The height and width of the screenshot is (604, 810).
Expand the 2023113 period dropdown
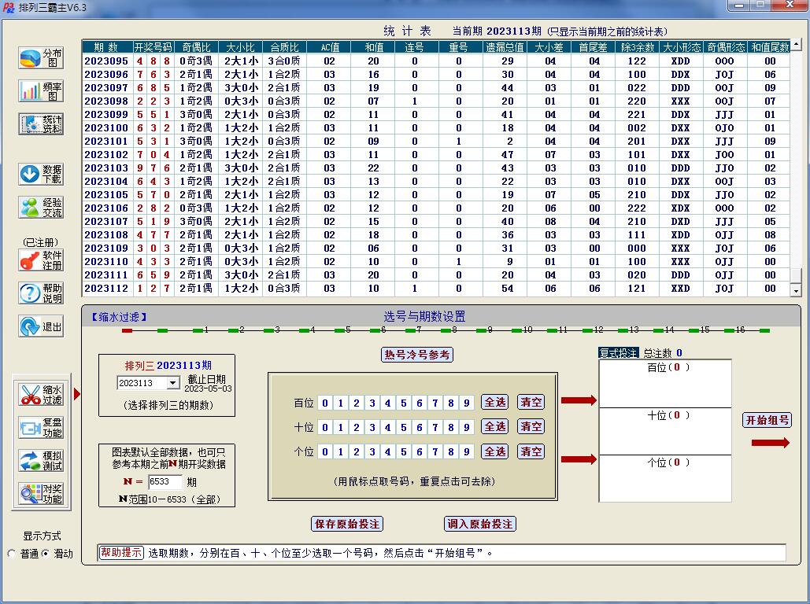[172, 383]
